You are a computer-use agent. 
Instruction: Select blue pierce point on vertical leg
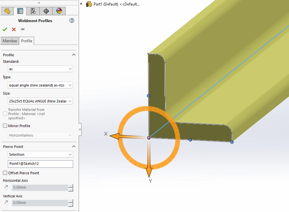(x=149, y=96)
